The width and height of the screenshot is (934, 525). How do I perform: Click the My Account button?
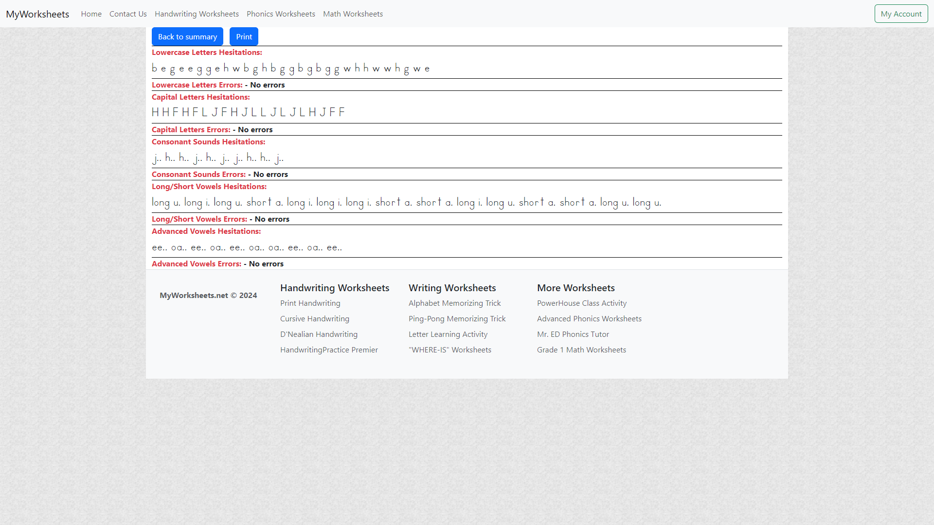click(x=901, y=14)
